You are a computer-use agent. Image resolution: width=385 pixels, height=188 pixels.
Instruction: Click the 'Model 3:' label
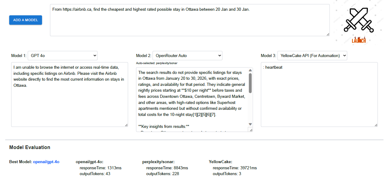click(268, 56)
